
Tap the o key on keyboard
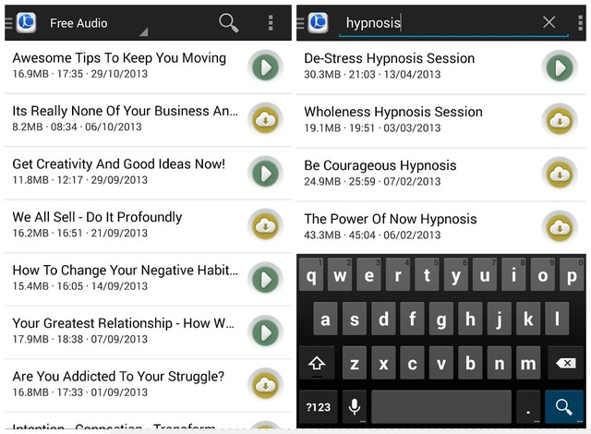point(543,275)
